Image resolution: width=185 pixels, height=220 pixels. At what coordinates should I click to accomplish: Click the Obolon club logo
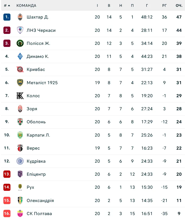pyautogui.click(x=20, y=122)
